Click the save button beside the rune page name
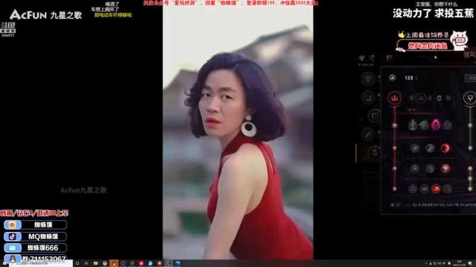The height and width of the screenshot is (267, 476). pyautogui.click(x=471, y=78)
